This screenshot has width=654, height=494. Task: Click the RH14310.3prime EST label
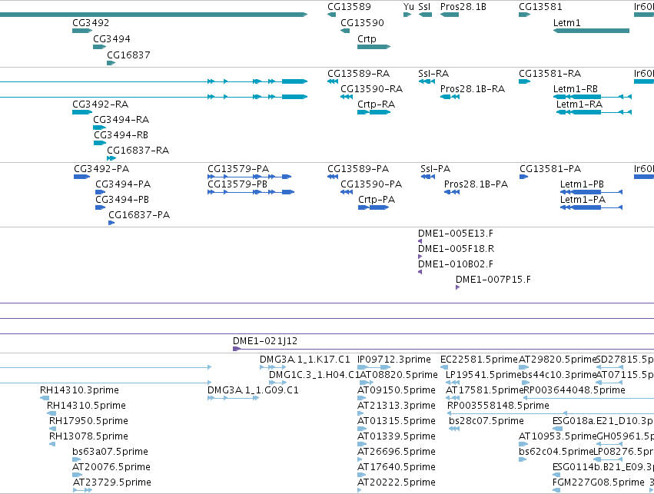point(79,390)
